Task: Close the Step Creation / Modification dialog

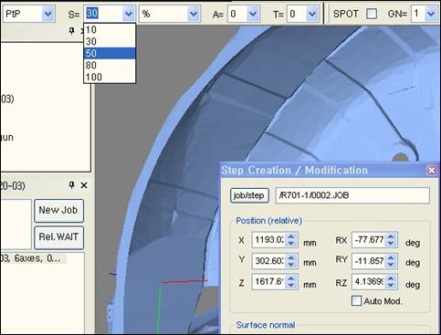Action: tap(431, 171)
